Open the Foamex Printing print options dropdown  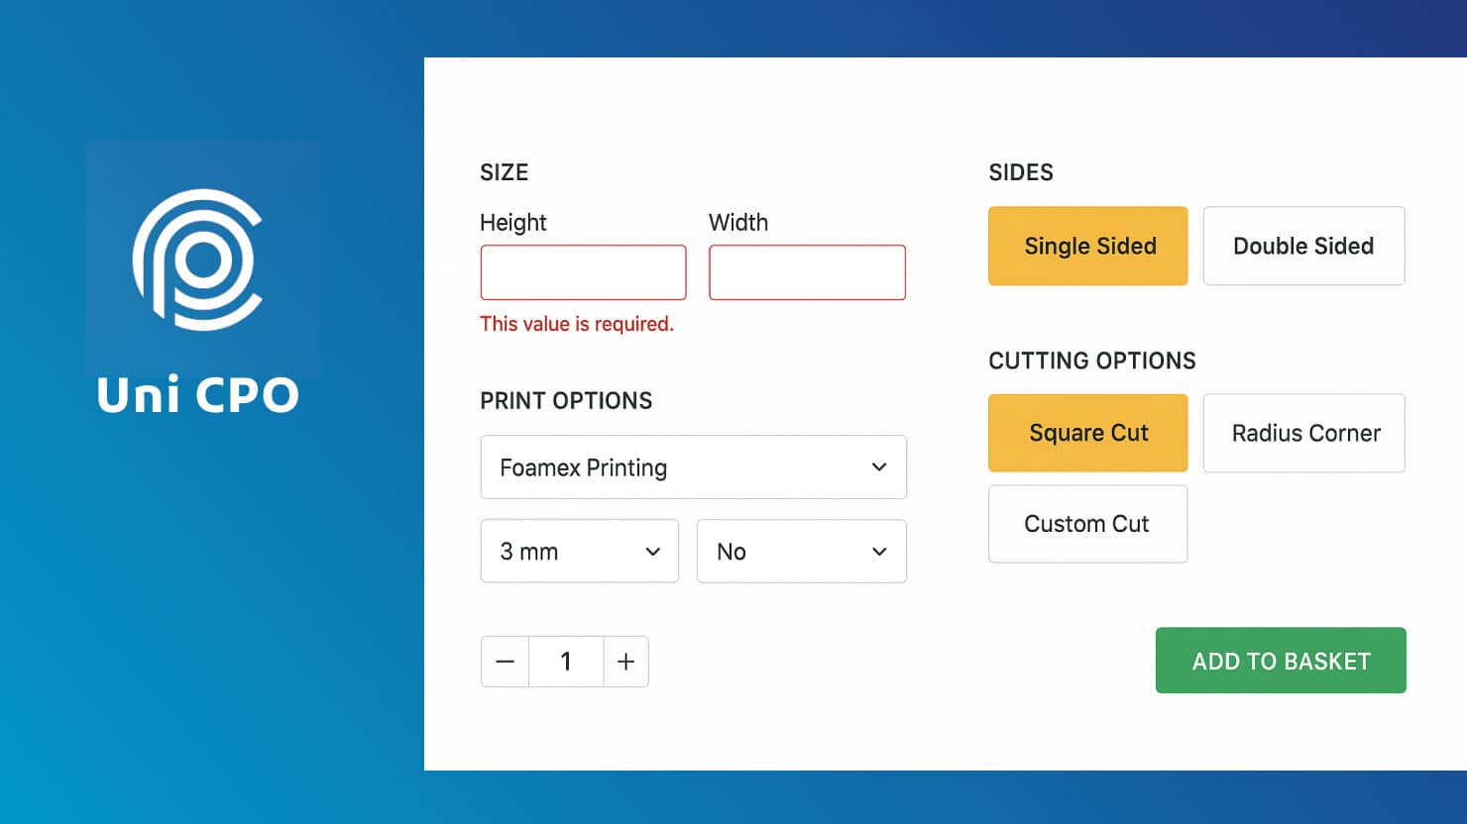694,466
